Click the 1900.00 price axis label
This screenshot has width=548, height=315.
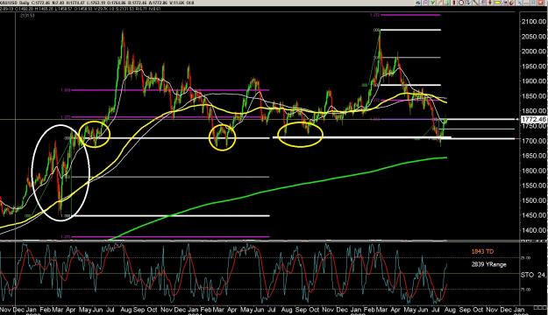[x=534, y=80]
